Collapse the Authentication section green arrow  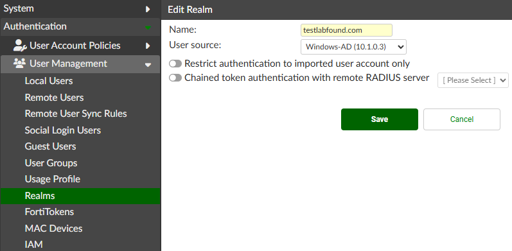click(148, 28)
